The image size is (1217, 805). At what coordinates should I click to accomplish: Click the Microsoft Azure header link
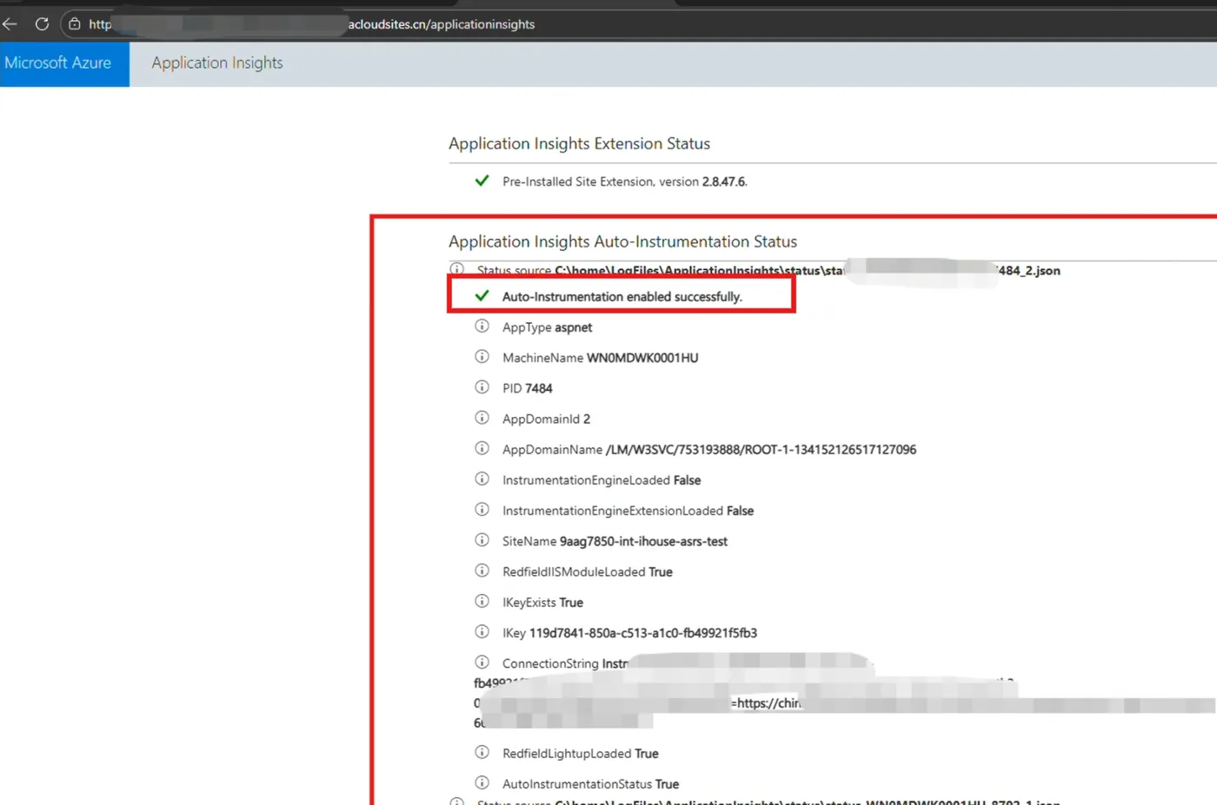click(x=58, y=63)
